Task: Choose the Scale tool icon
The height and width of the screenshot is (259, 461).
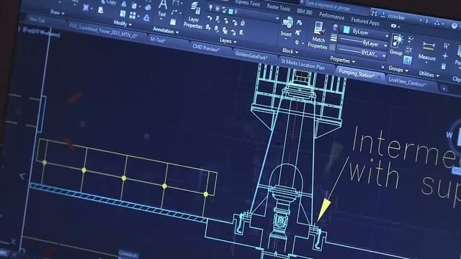Action: pos(122,14)
